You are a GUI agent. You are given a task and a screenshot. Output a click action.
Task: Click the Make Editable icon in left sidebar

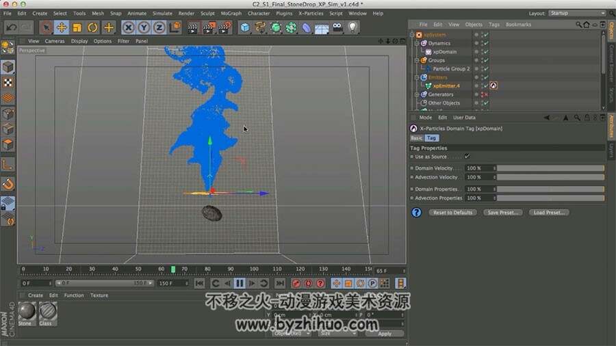pos(8,47)
